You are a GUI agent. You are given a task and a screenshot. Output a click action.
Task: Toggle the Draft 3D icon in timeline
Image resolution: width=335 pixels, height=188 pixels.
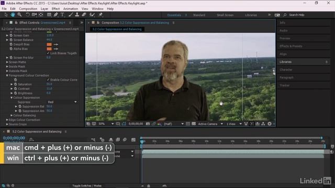[x=102, y=140]
